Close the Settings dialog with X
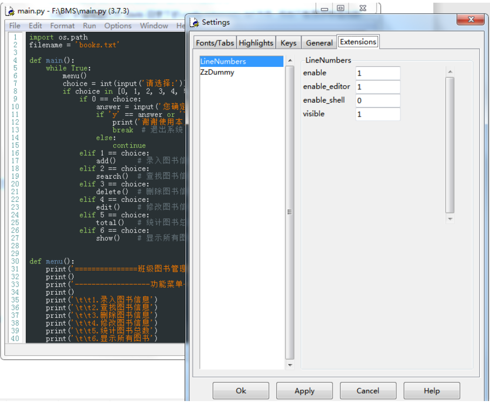 pyautogui.click(x=471, y=19)
